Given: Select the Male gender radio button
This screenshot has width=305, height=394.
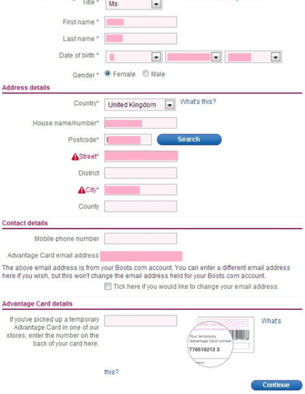Looking at the screenshot, I should click(146, 73).
